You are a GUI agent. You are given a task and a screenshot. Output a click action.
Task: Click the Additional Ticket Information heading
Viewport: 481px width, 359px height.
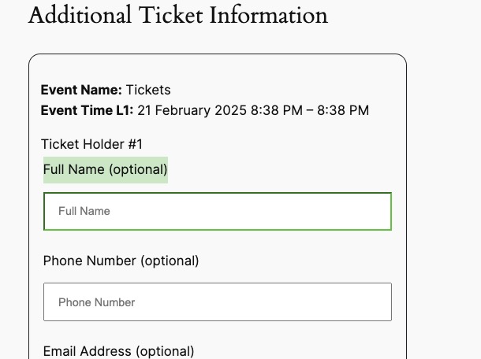(178, 15)
